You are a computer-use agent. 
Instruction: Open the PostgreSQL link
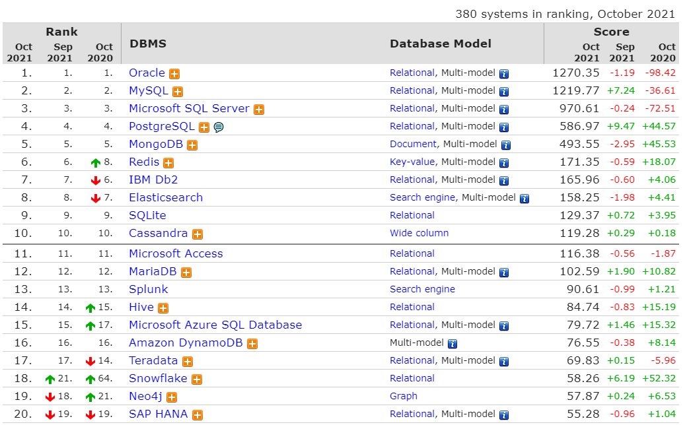pyautogui.click(x=162, y=127)
